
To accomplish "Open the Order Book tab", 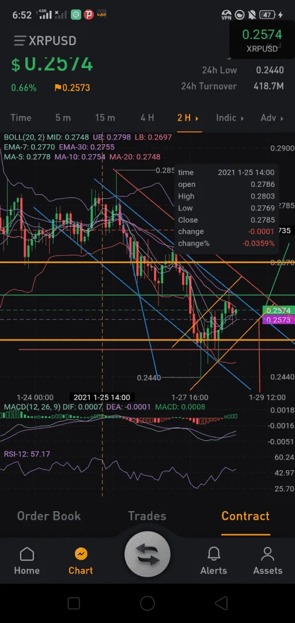I will tap(49, 516).
